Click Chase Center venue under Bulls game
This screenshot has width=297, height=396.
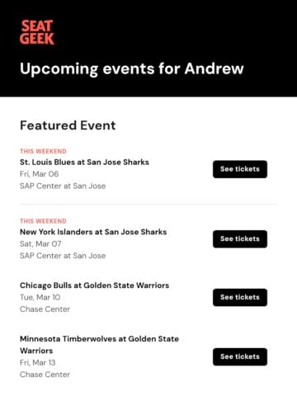45,309
